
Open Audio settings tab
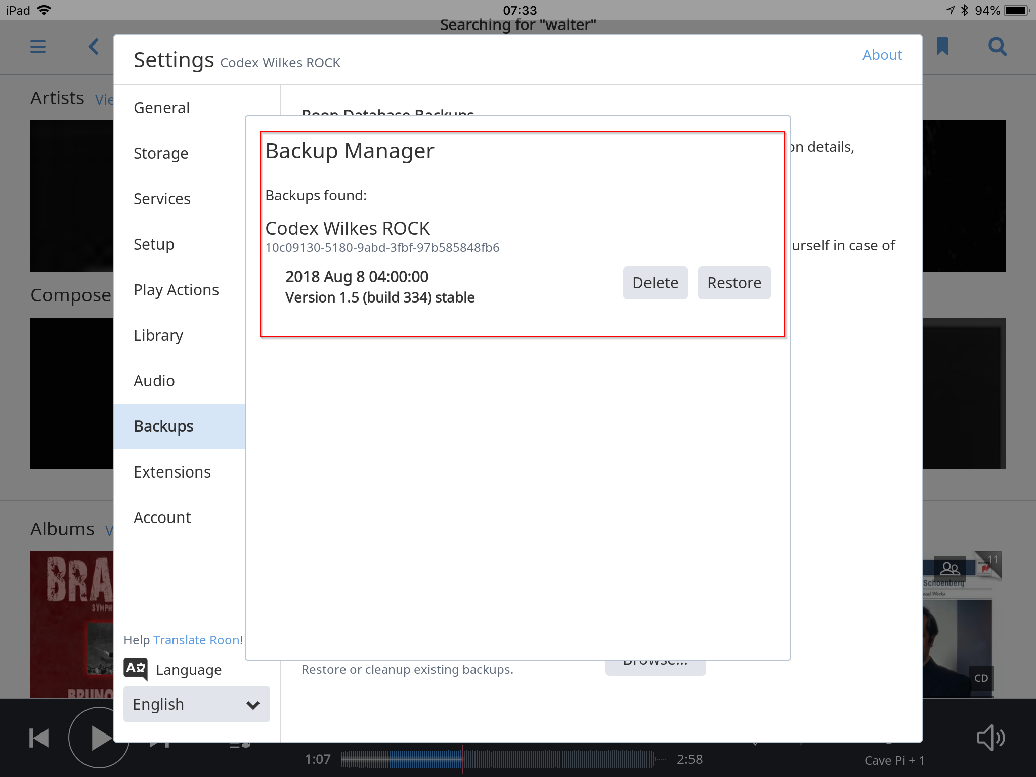coord(180,381)
